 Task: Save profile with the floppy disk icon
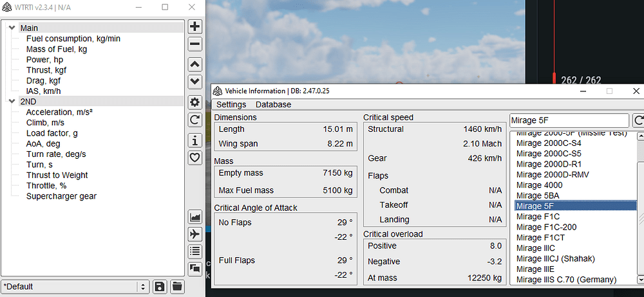coord(159,286)
